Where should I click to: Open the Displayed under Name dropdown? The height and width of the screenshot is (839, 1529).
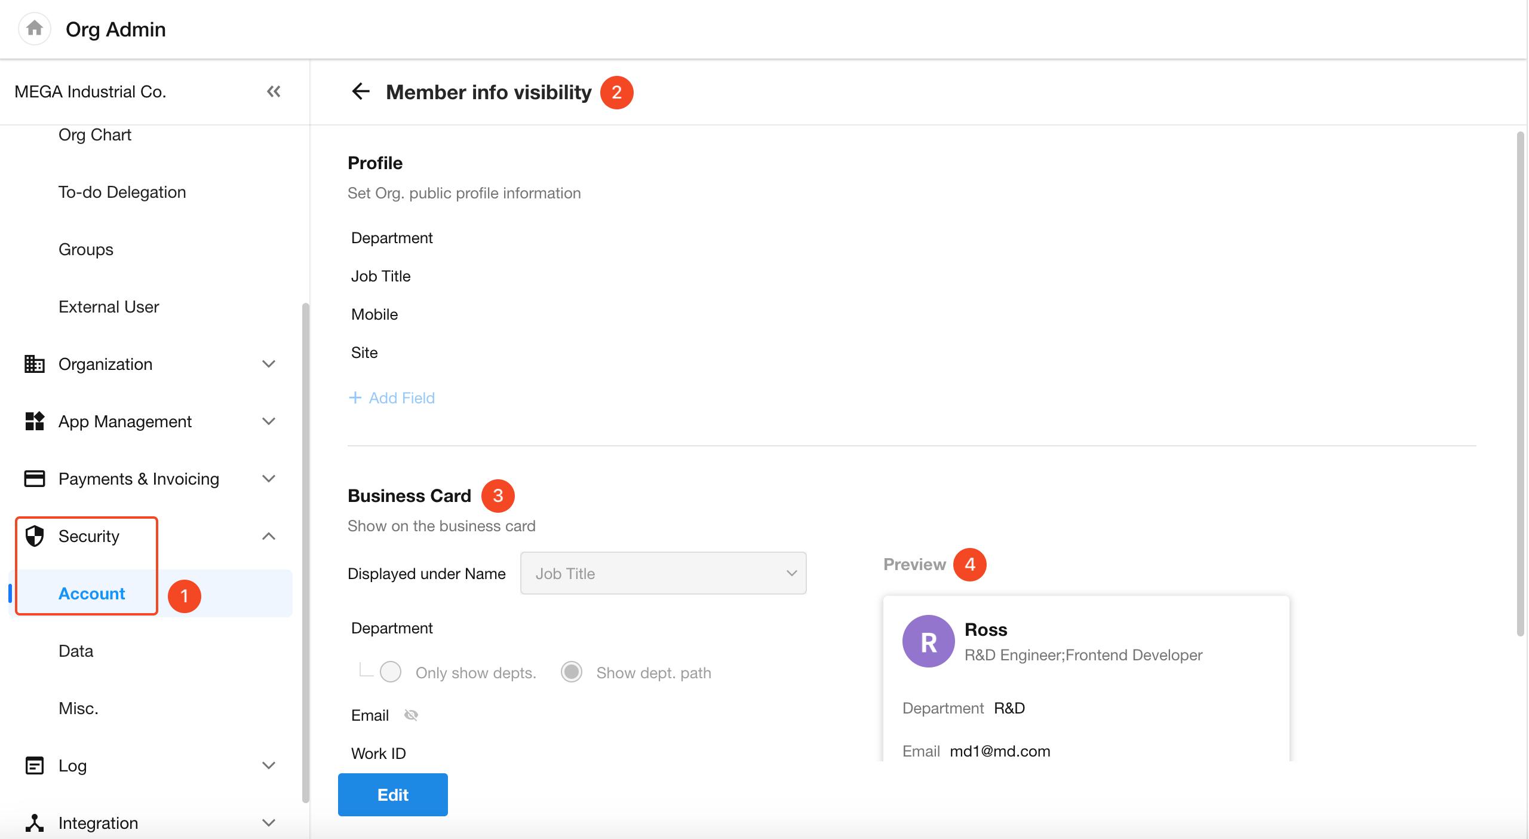click(663, 573)
